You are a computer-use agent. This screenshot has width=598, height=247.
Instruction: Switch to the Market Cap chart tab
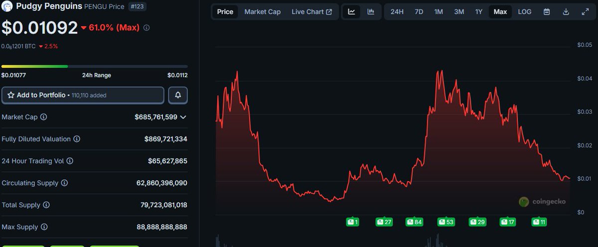click(x=263, y=11)
